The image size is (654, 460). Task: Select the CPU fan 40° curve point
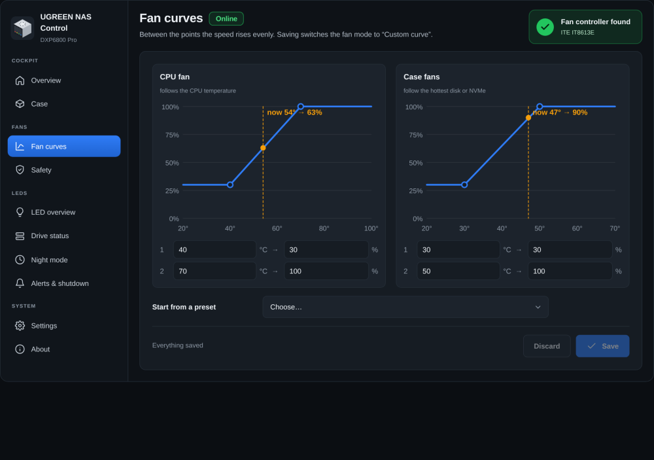[x=230, y=185]
